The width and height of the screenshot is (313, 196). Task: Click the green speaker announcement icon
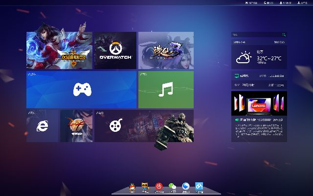click(x=237, y=120)
